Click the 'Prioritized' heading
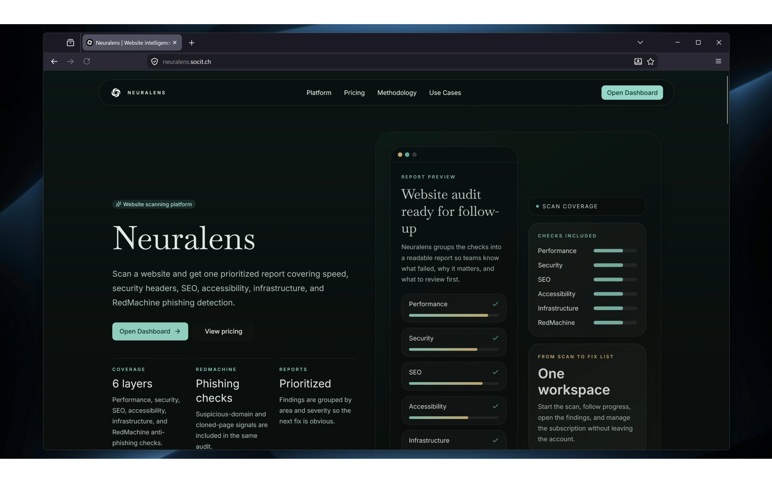 [305, 384]
